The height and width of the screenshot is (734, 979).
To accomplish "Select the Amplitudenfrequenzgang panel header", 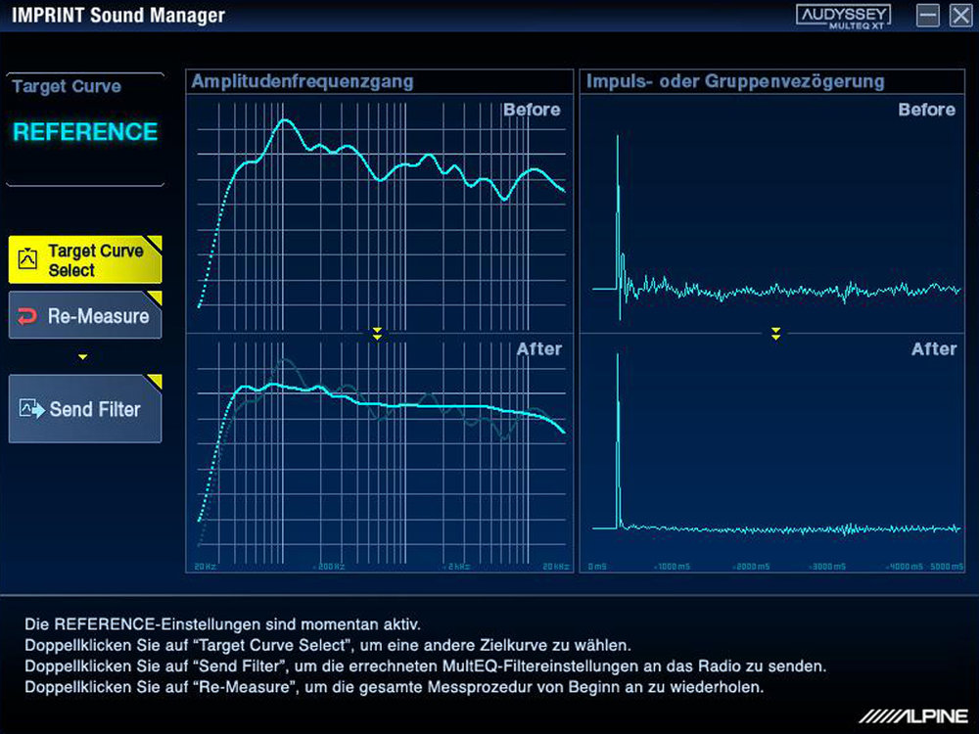I will [x=303, y=81].
